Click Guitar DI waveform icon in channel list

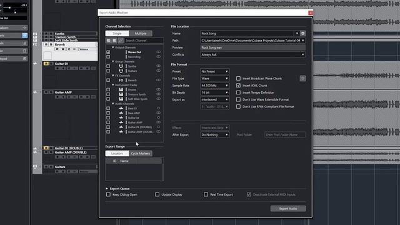(x=121, y=117)
